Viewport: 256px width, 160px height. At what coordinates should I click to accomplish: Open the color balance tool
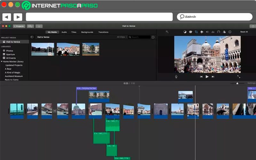[x=185, y=32]
